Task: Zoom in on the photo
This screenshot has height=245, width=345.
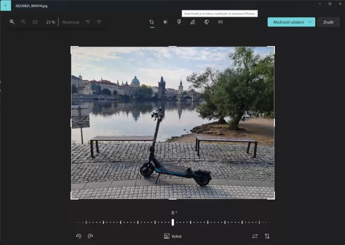Action: 12,22
